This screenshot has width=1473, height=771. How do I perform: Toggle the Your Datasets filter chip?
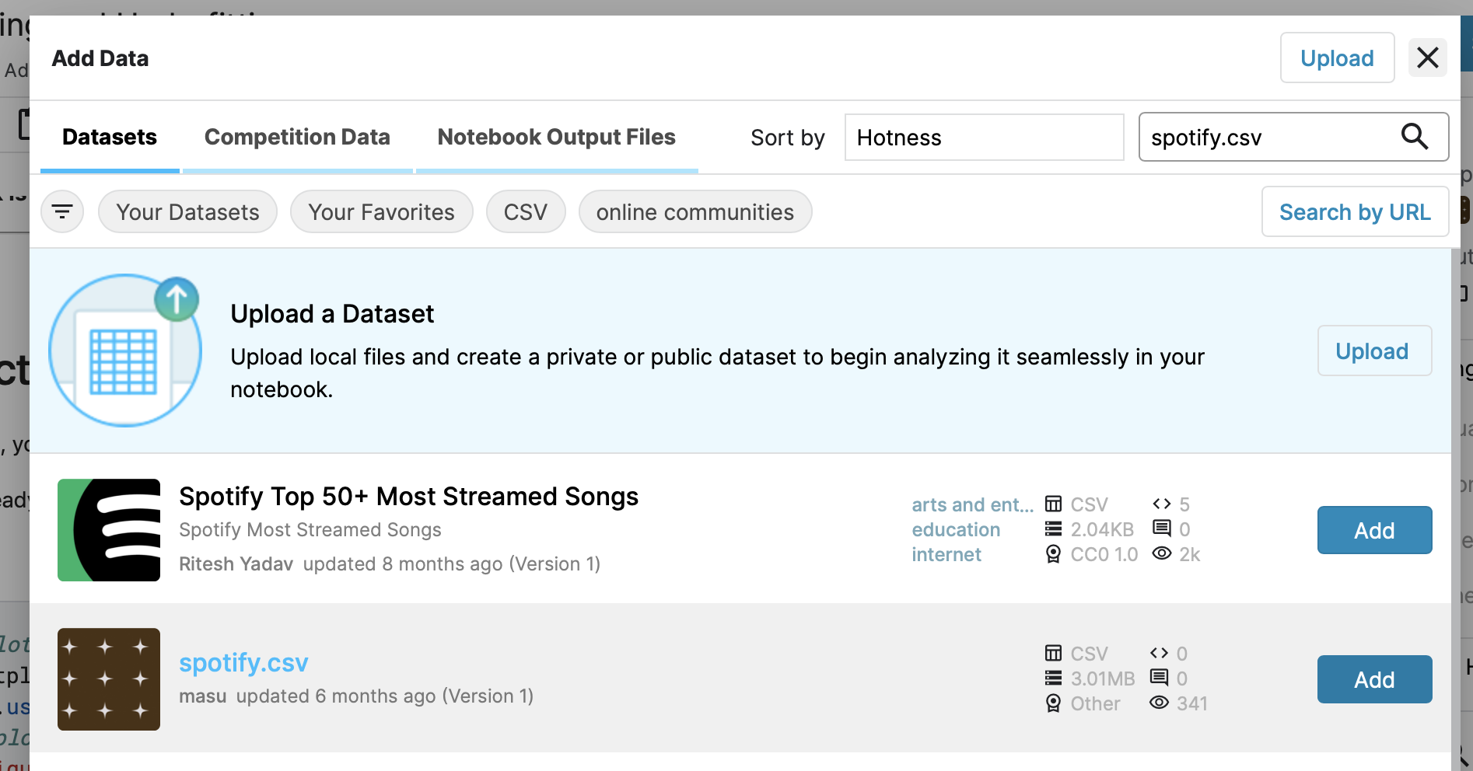[187, 211]
